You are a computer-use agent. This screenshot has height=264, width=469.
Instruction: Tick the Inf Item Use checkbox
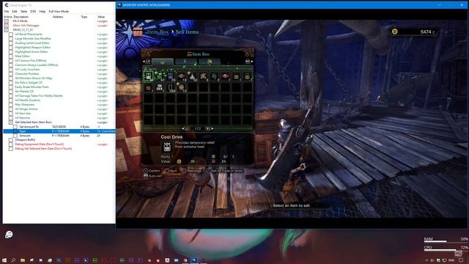11,114
